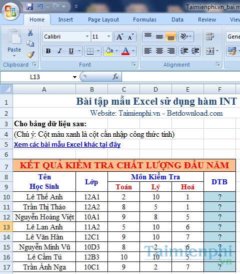
Task: Set bottom vertical alignment
Action: pos(171,37)
